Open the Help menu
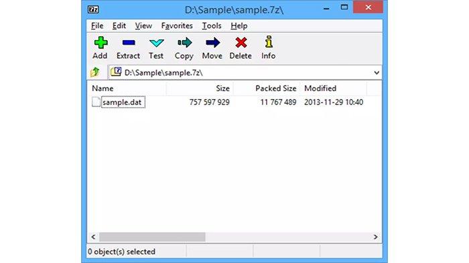The width and height of the screenshot is (469, 263). pyautogui.click(x=239, y=25)
